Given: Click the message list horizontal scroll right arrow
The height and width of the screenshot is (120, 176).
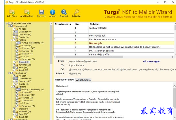Looking at the screenshot, I should click(x=173, y=57).
